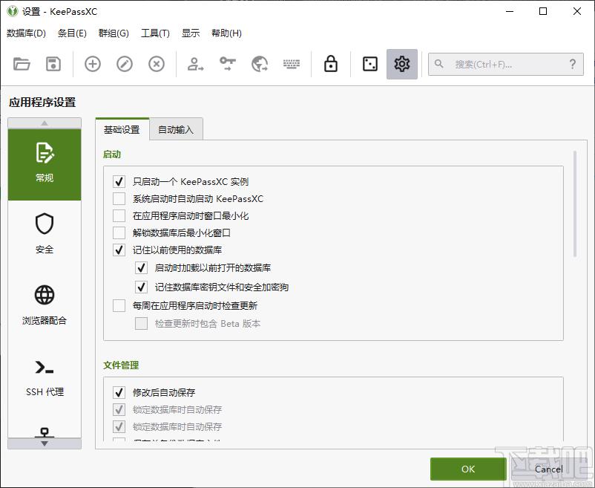The image size is (595, 488).
Task: Open the 帮助(H) menu
Action: click(226, 33)
